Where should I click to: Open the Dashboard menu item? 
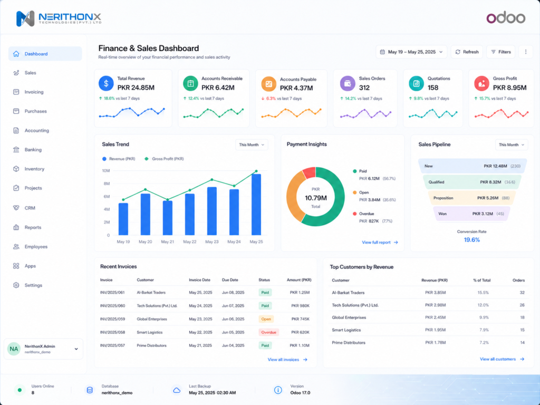tap(45, 54)
